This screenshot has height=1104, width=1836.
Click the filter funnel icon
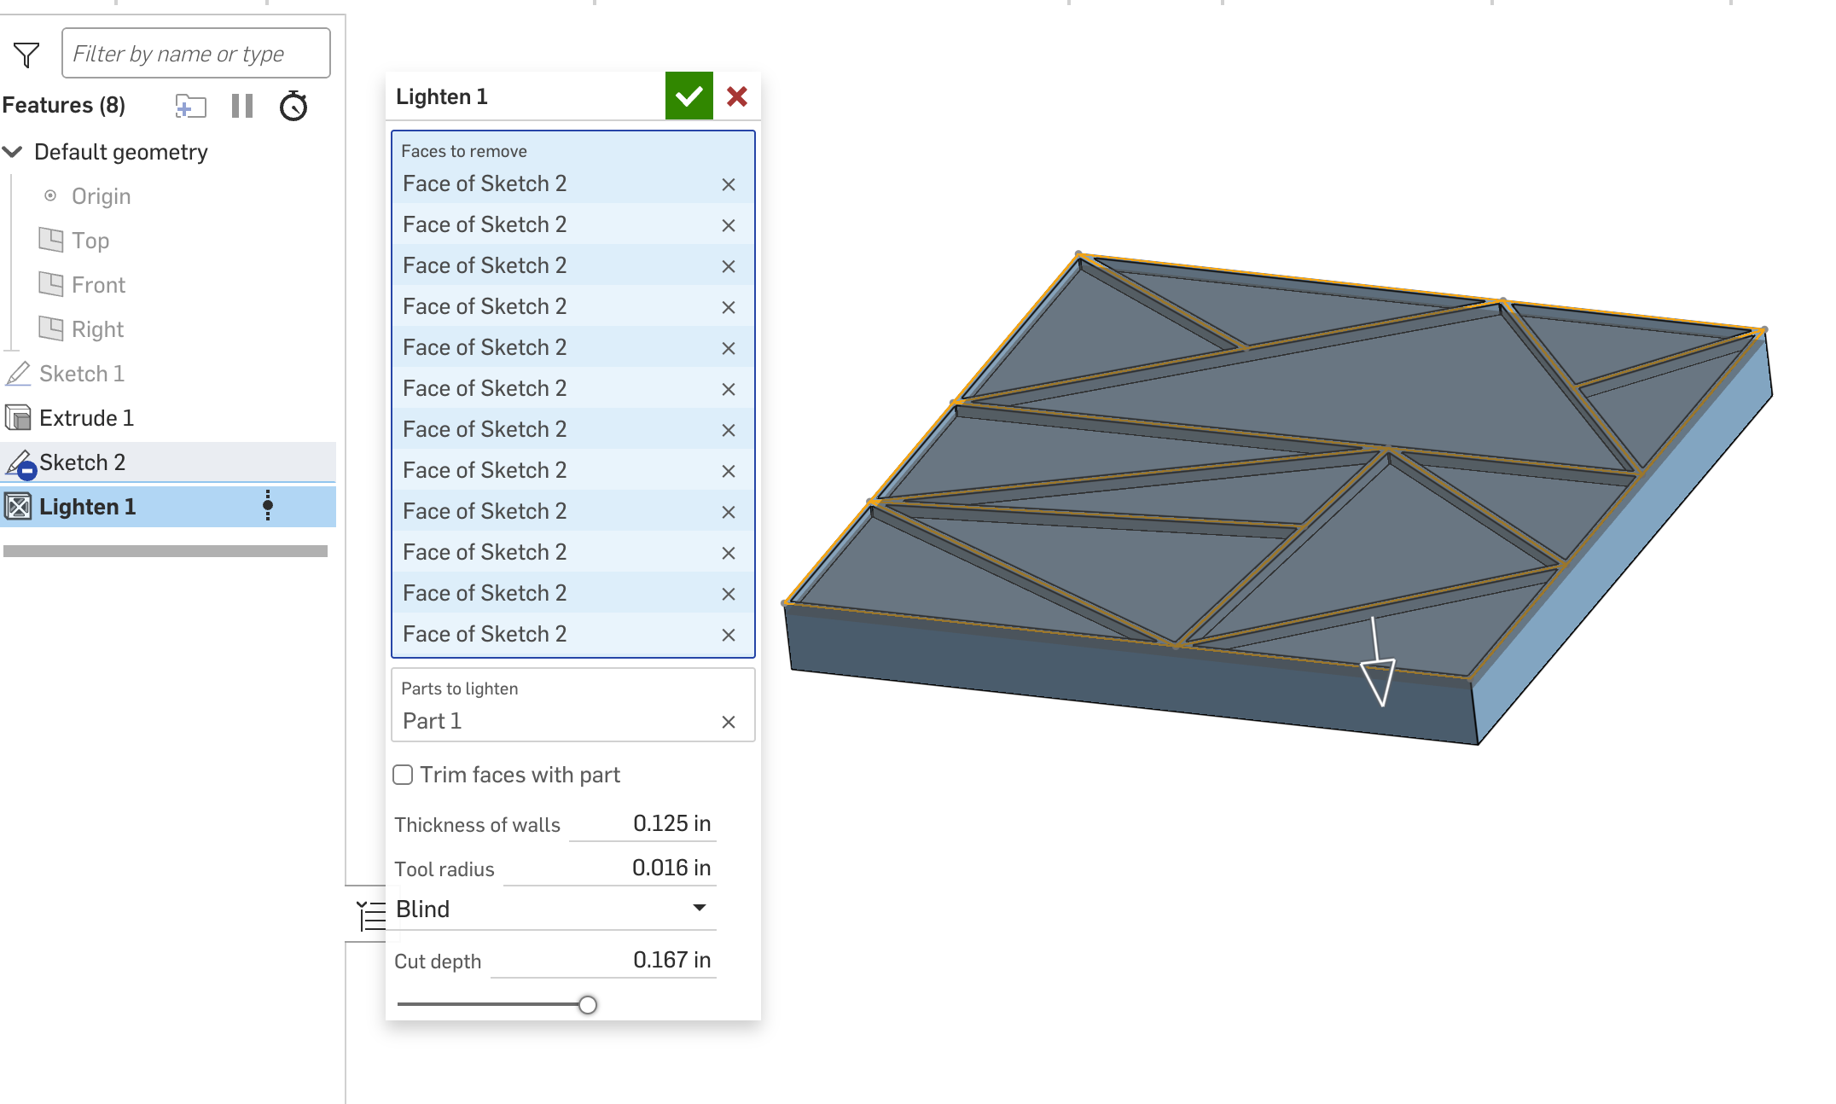click(x=26, y=55)
